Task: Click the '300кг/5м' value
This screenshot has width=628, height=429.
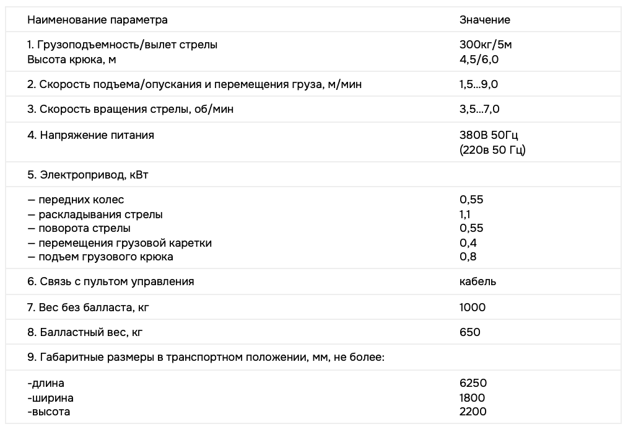Action: (486, 45)
